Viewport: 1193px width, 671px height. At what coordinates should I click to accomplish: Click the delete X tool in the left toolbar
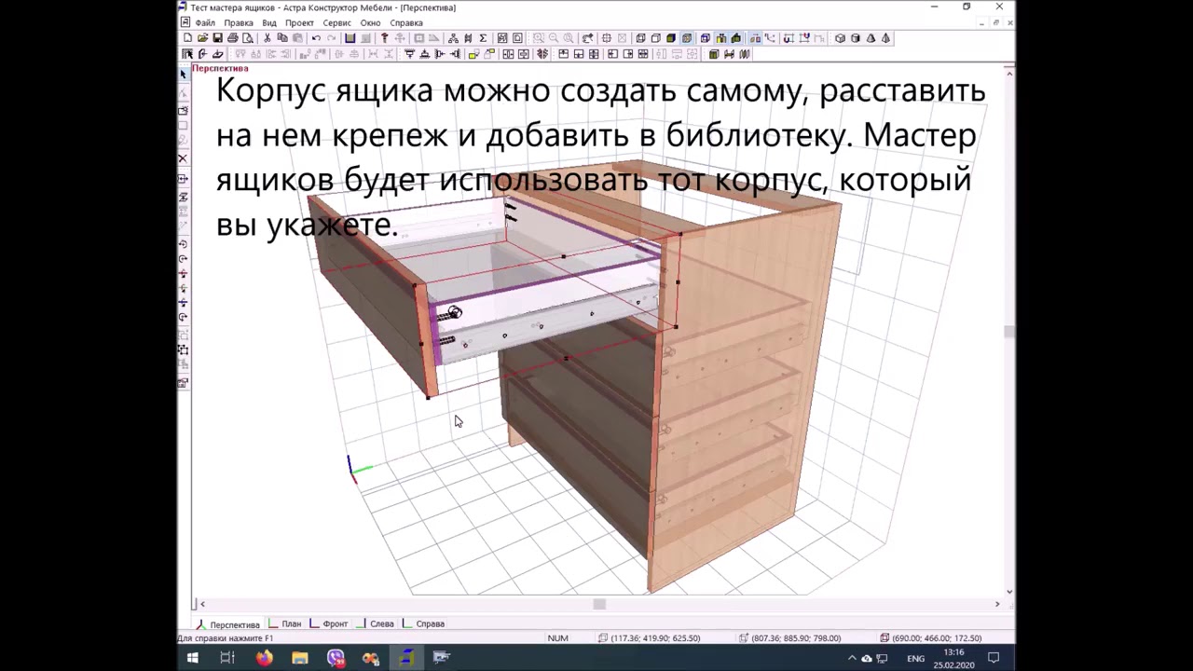pyautogui.click(x=183, y=158)
